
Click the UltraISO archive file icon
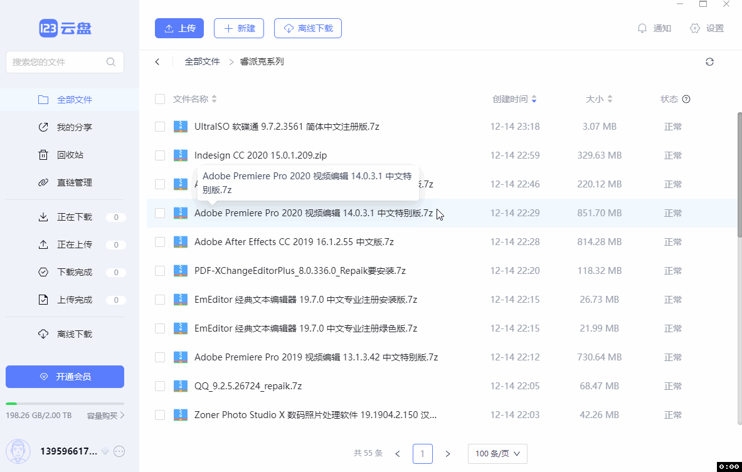[180, 127]
